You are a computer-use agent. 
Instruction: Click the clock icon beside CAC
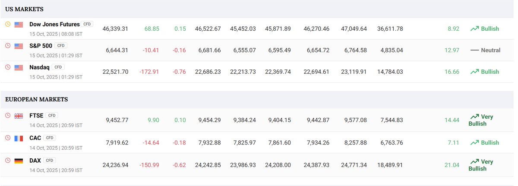click(x=7, y=138)
